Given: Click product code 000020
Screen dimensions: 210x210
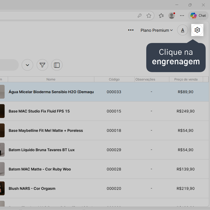Looking at the screenshot, I should point(114,188).
